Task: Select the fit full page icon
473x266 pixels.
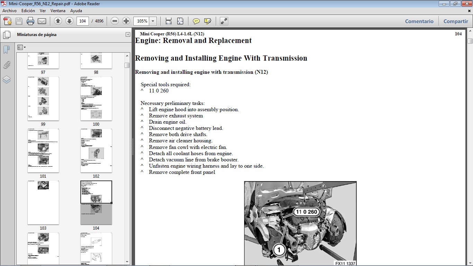Action: coord(180,21)
